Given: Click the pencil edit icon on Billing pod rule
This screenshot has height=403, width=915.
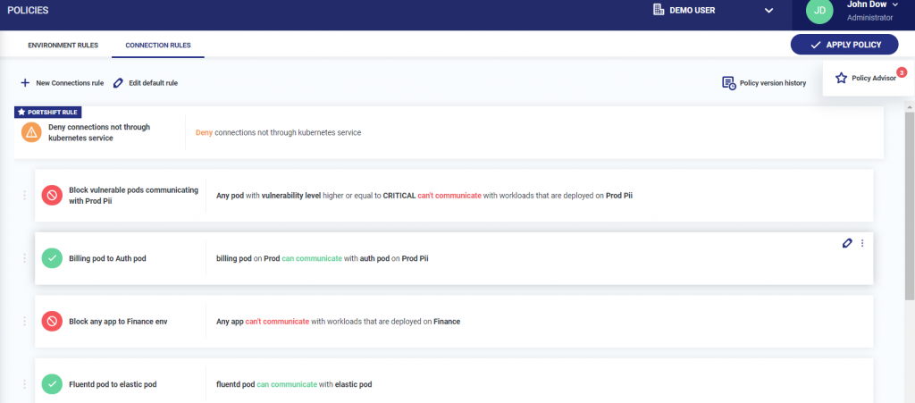Looking at the screenshot, I should (847, 243).
